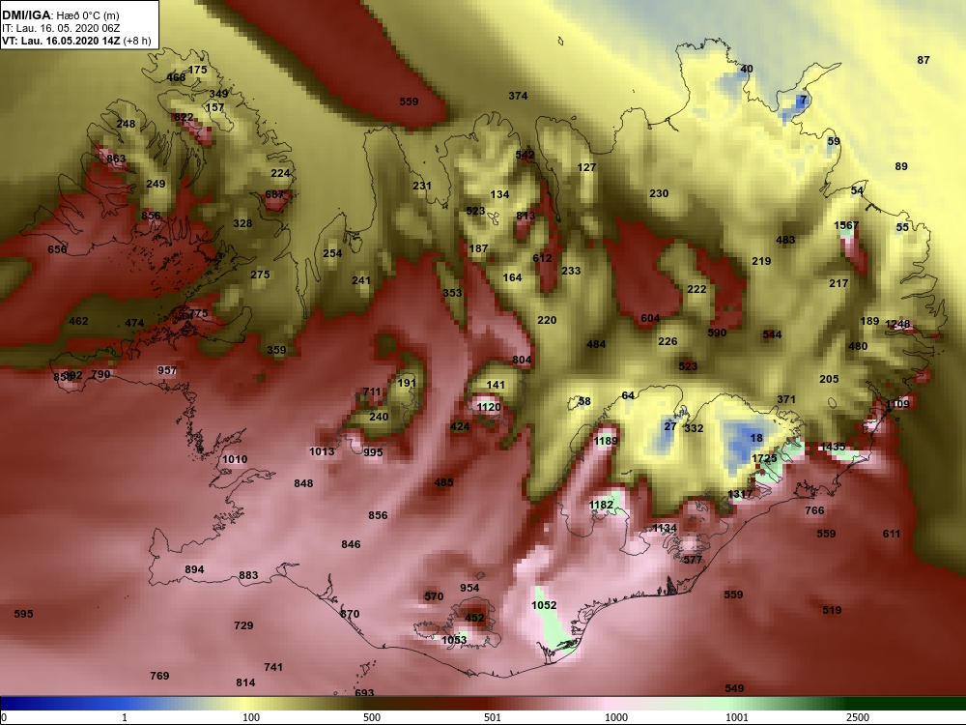Pick the pale yellow section of the color scale bar

[x=246, y=704]
